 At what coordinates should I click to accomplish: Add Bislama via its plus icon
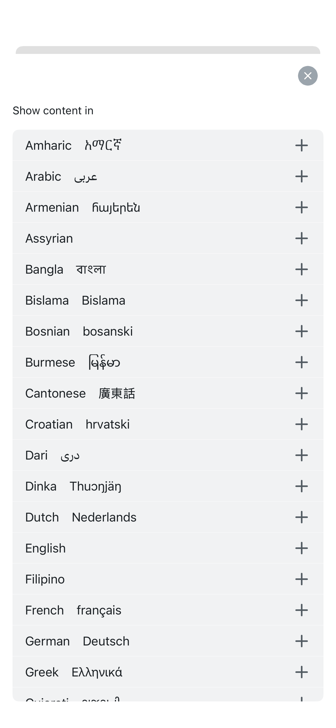tap(301, 300)
